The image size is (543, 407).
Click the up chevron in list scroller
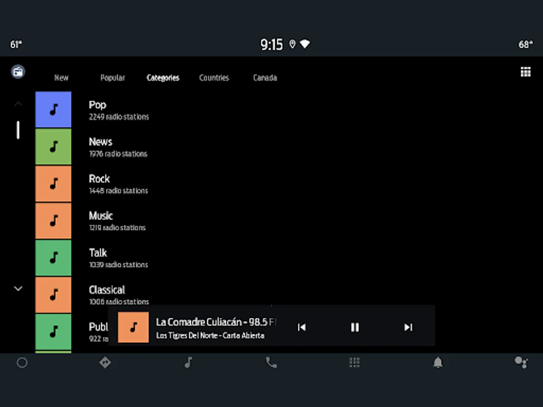pos(18,104)
